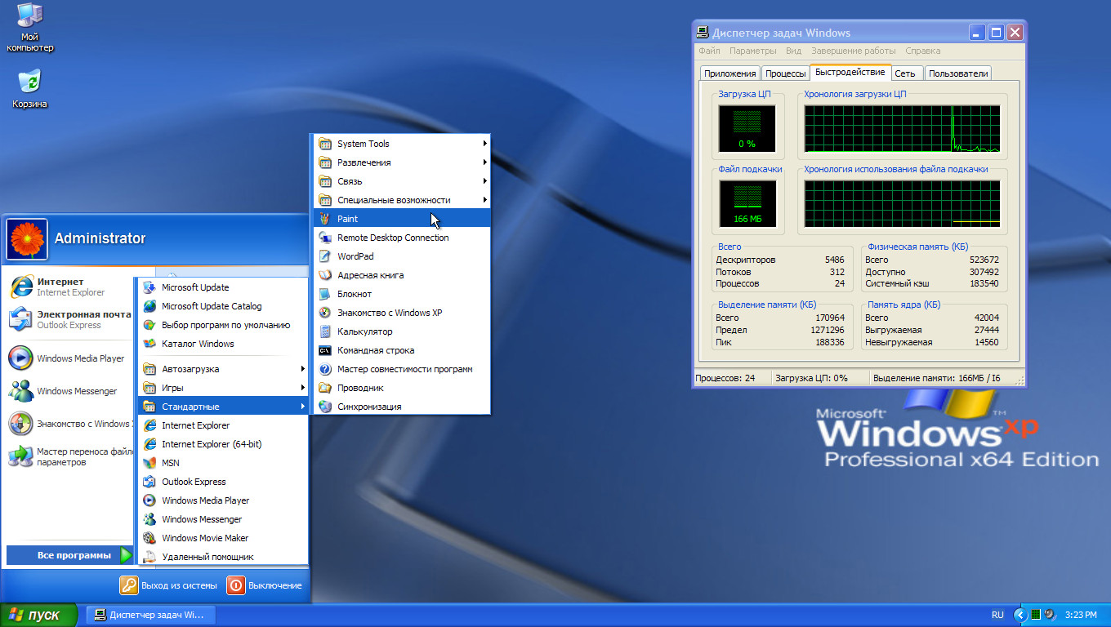
Task: Open the Параметры menu in Task Manager
Action: tap(752, 51)
